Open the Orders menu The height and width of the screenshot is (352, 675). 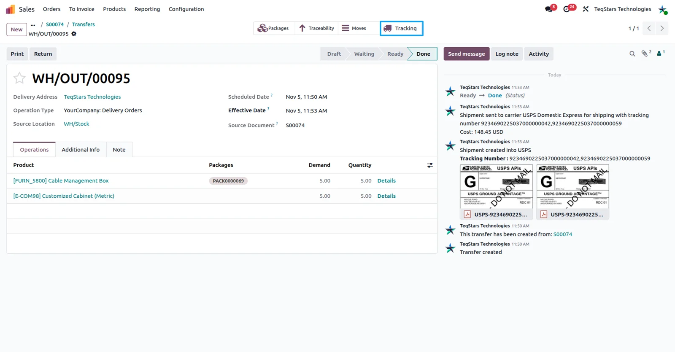pyautogui.click(x=51, y=9)
